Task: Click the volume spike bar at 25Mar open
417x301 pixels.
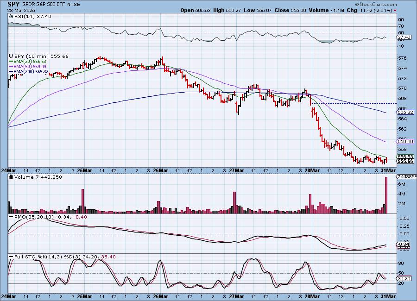Action: [83, 201]
